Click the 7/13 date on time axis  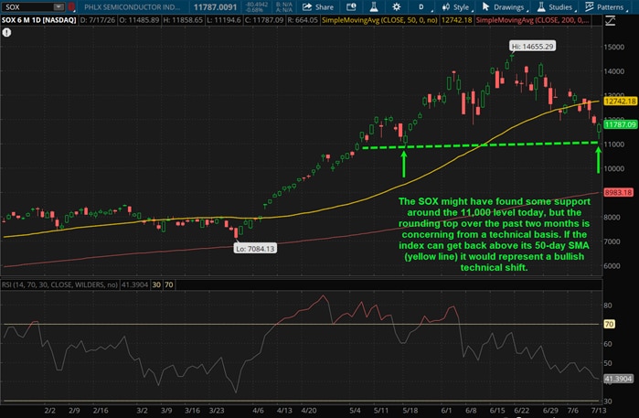pos(599,411)
